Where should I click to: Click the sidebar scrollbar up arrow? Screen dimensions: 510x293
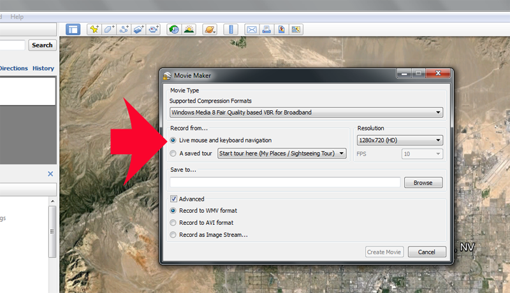click(x=52, y=201)
